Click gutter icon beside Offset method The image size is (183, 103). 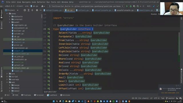click(49, 88)
